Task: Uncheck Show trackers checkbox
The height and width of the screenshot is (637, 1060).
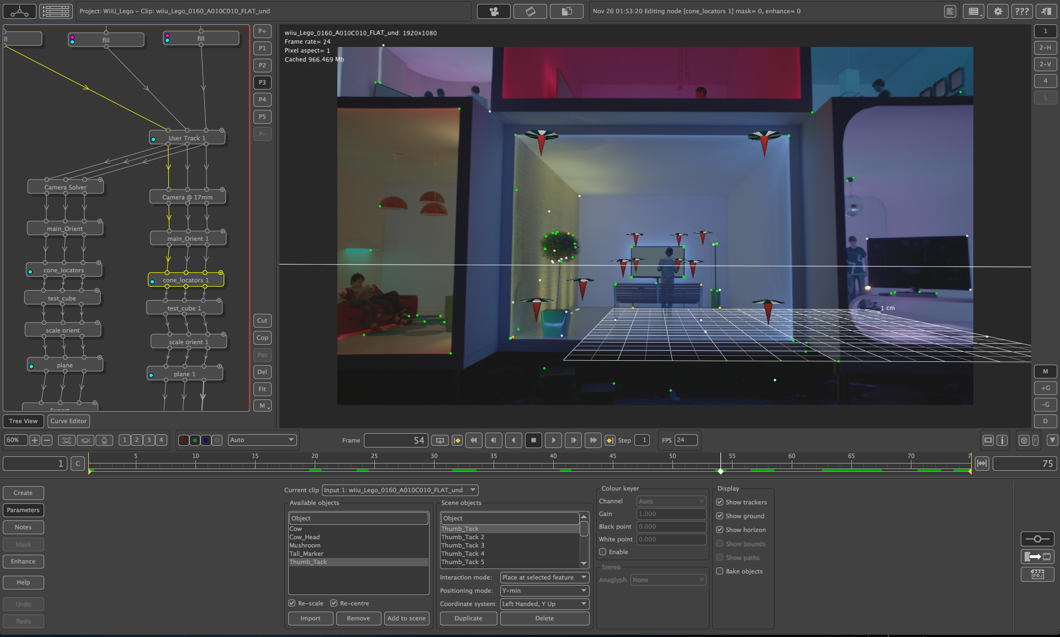Action: coord(719,502)
